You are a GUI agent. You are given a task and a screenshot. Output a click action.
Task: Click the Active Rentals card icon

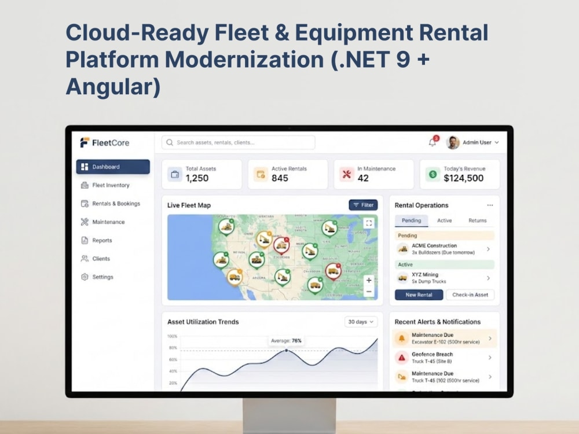click(261, 174)
